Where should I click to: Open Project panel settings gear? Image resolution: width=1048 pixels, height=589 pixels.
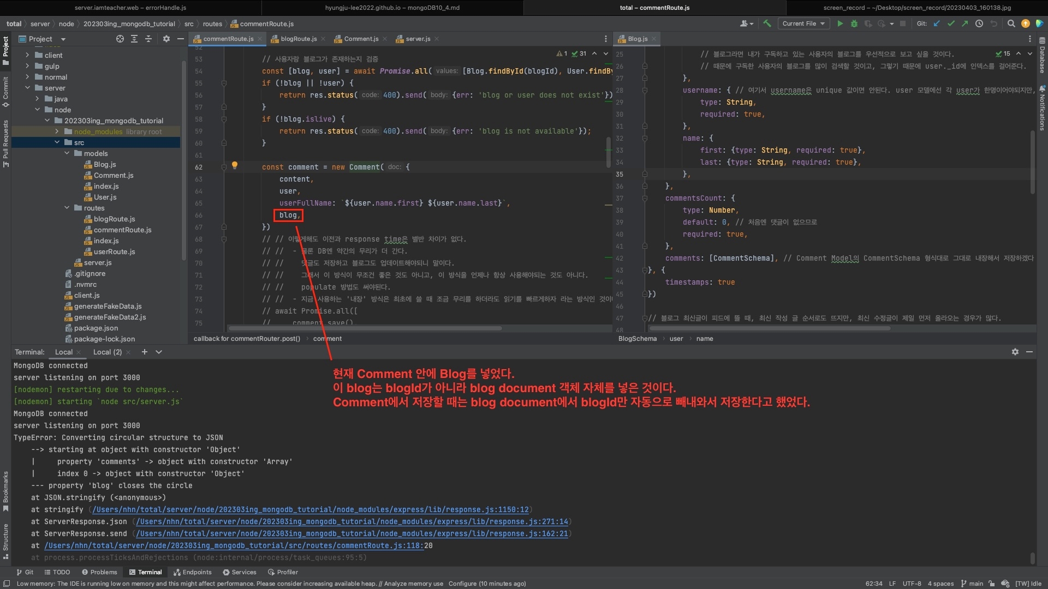tap(166, 39)
